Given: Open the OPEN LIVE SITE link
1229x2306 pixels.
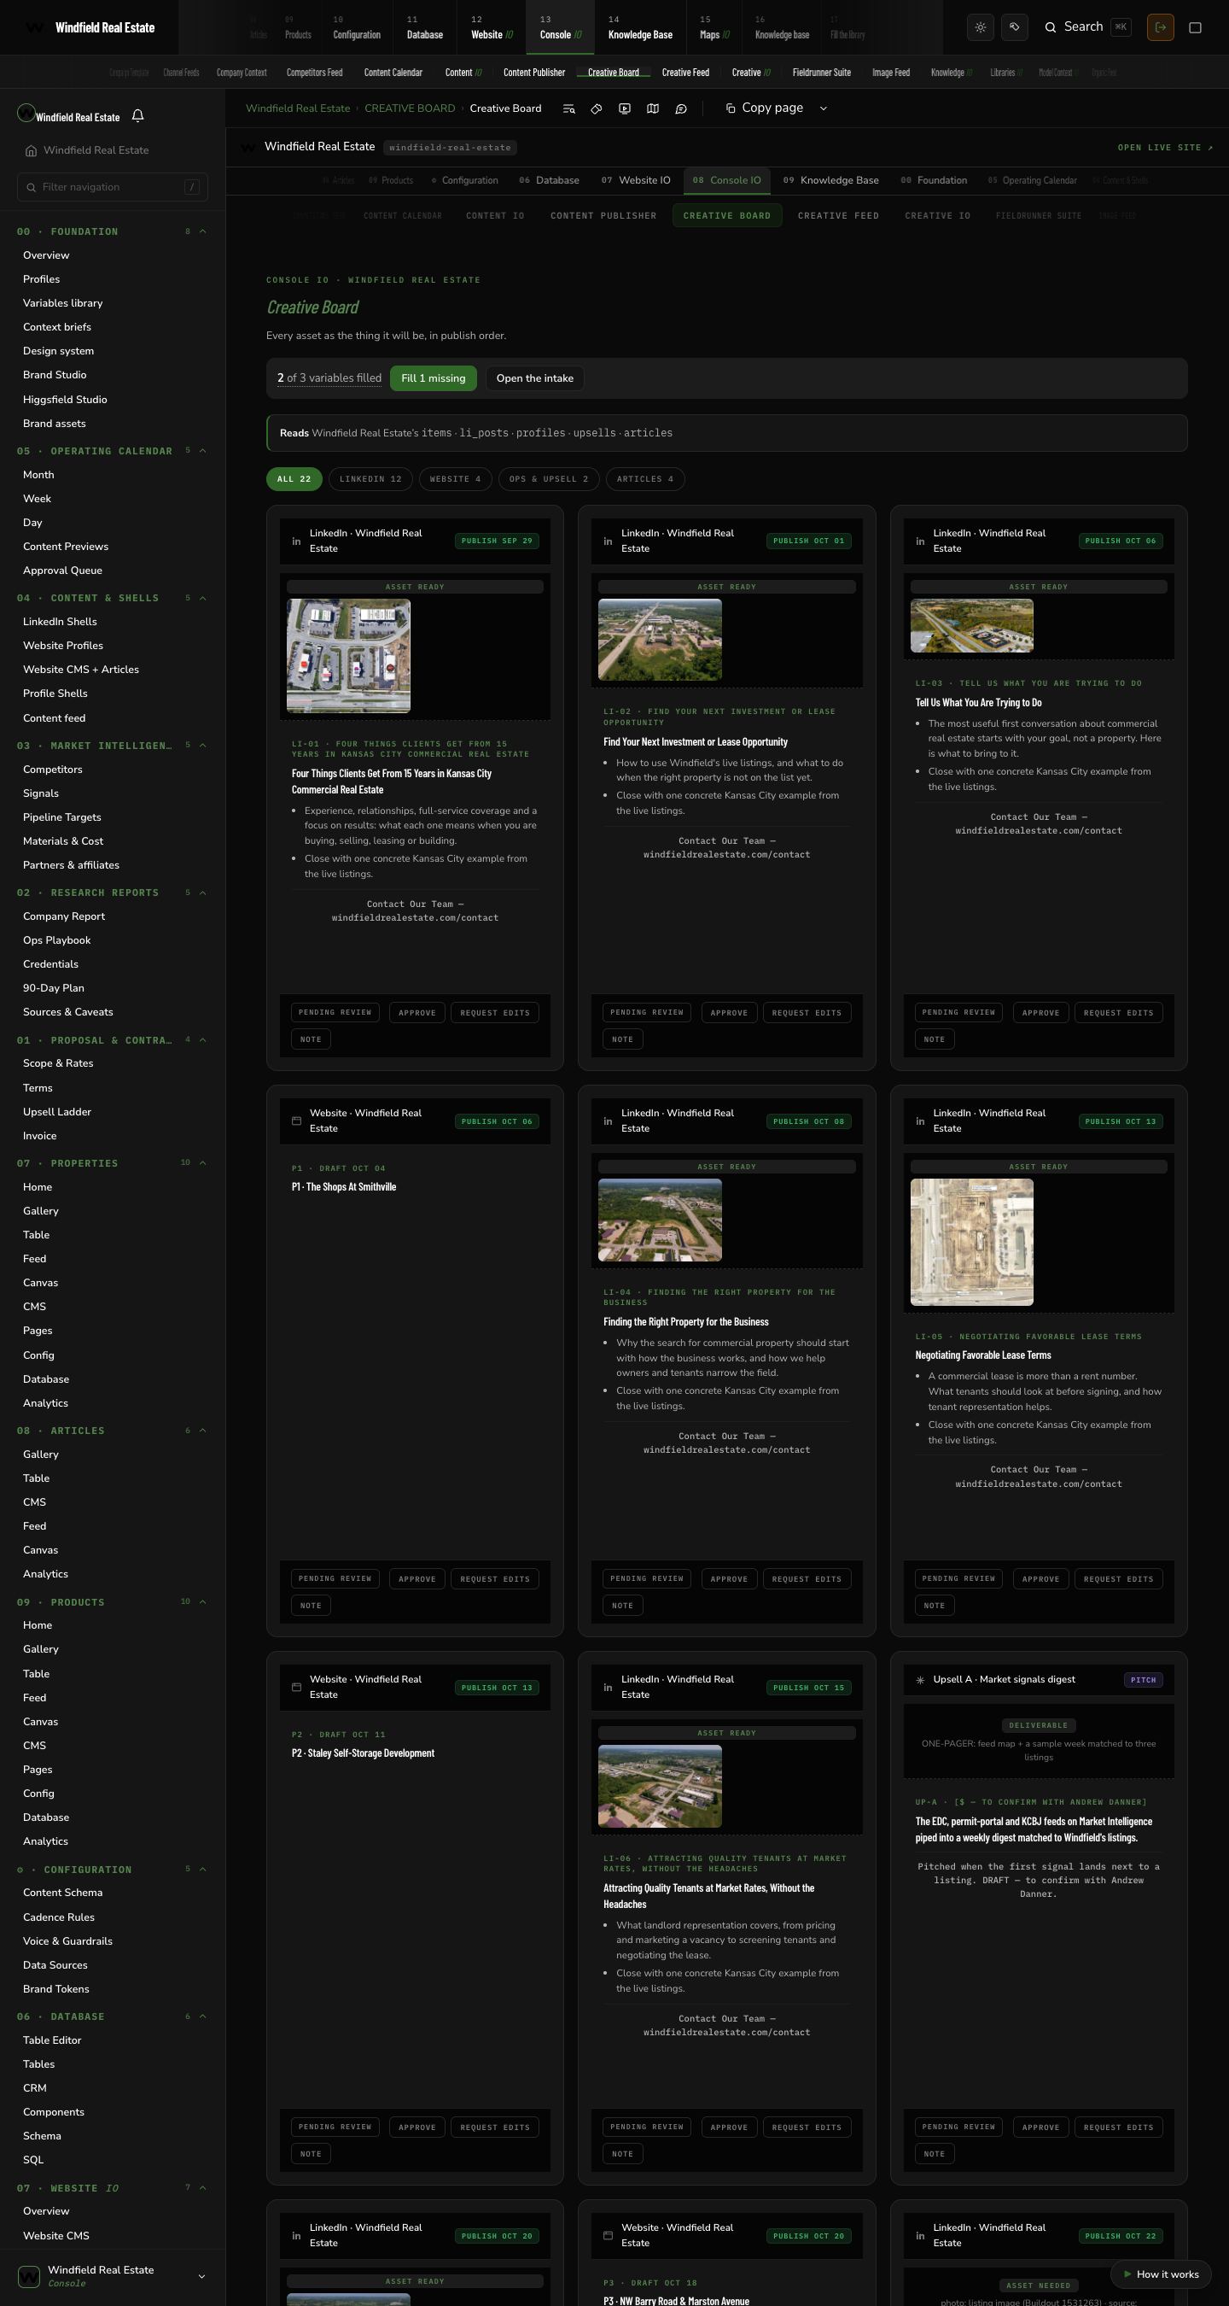Looking at the screenshot, I should [x=1166, y=148].
